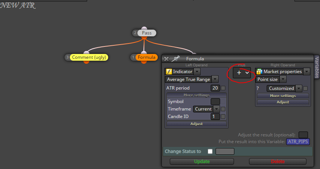Image resolution: width=320 pixels, height=169 pixels.
Task: Select the Comment (ugly) node
Action: (89, 57)
